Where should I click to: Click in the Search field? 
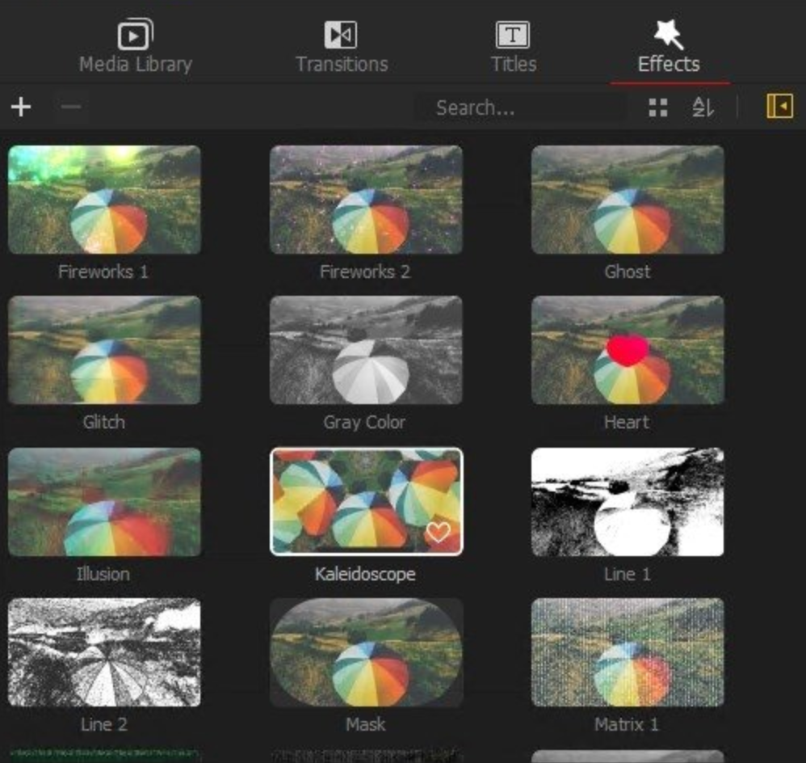tap(521, 107)
